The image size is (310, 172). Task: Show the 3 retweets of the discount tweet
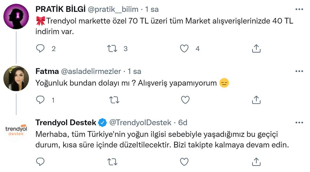coord(125,48)
